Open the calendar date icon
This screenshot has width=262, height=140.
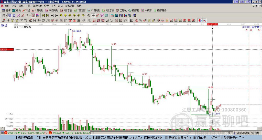click(112, 16)
